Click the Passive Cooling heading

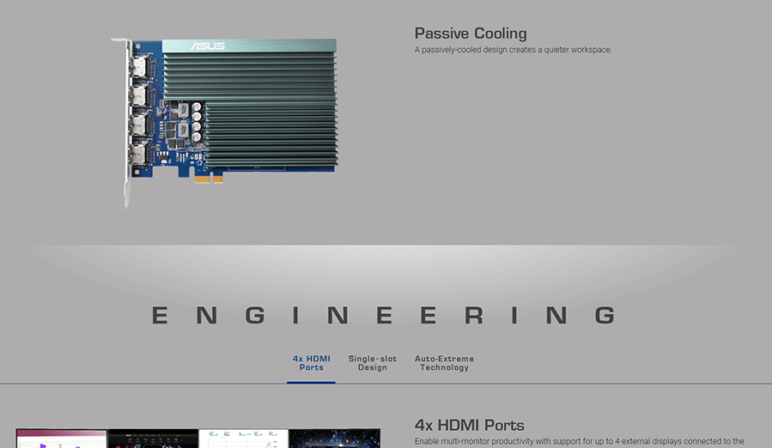(471, 33)
